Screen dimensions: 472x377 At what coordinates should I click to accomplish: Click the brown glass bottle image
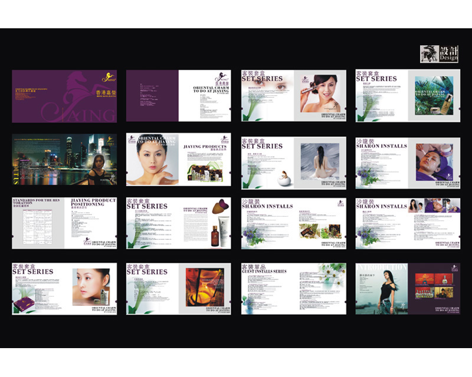pos(215,236)
